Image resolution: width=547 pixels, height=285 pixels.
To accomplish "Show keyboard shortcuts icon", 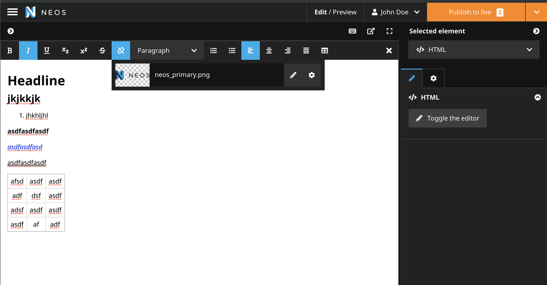I will (352, 31).
